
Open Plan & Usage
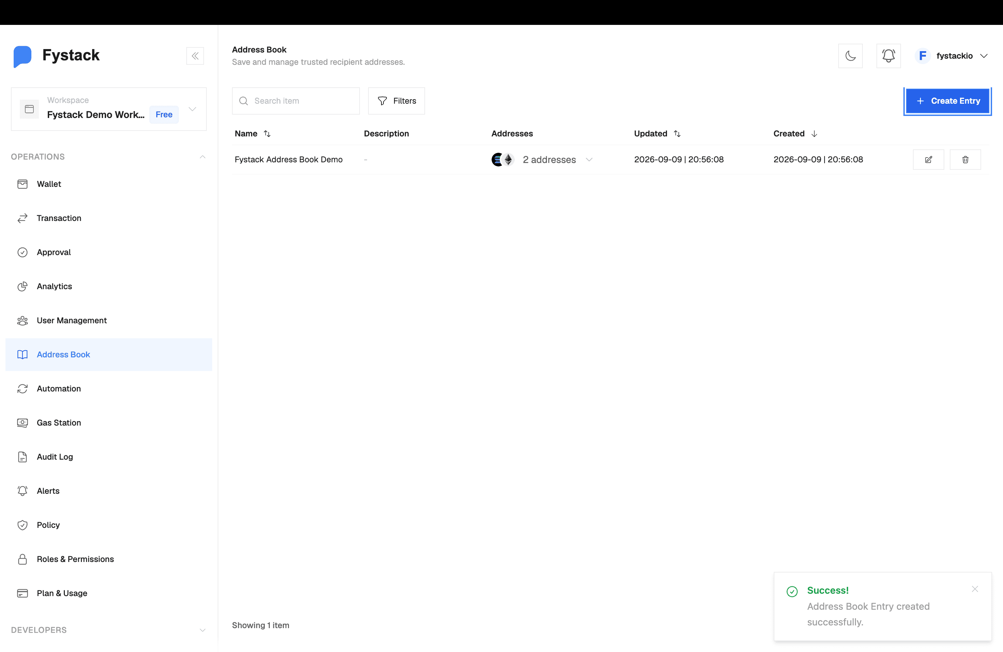click(x=109, y=593)
